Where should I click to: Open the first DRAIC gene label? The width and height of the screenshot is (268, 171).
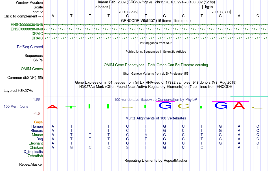pyautogui.click(x=37, y=34)
